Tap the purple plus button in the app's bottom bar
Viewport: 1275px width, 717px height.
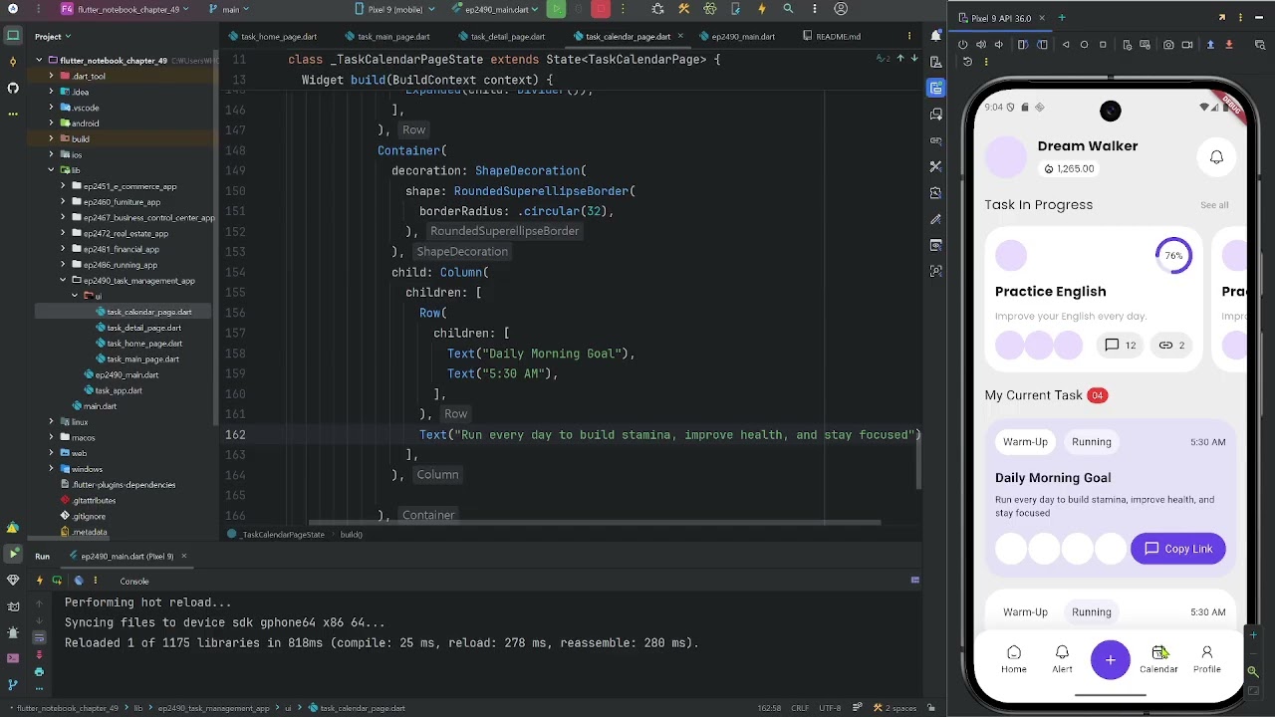(1110, 659)
